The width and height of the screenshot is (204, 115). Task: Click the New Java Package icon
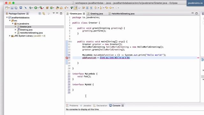click(47, 8)
